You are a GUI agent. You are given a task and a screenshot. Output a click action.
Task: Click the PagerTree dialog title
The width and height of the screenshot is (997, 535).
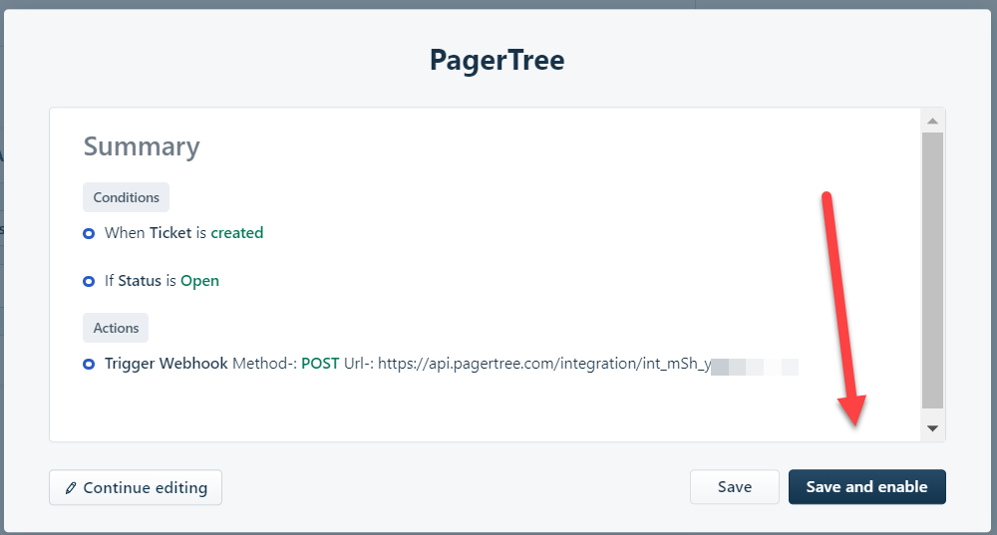(497, 60)
